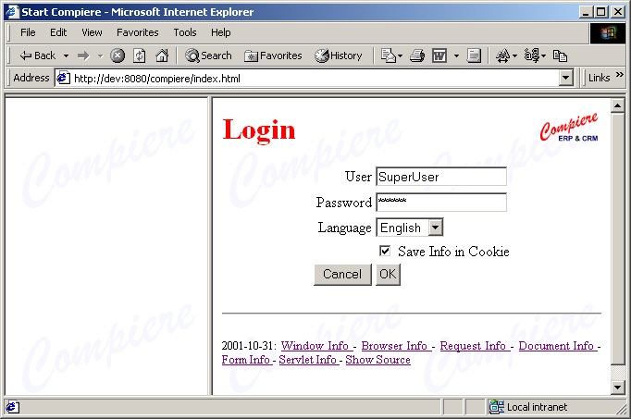Stop page loading with Stop icon
The width and height of the screenshot is (631, 419).
[118, 55]
